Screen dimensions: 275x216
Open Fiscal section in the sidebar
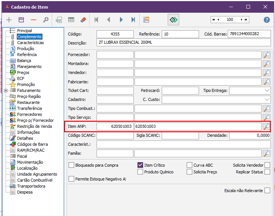coord(22,156)
